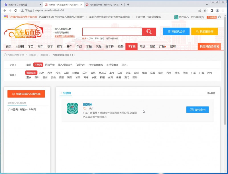Select the 车架号查询 subcategory
The width and height of the screenshot is (228, 174).
[112, 65]
